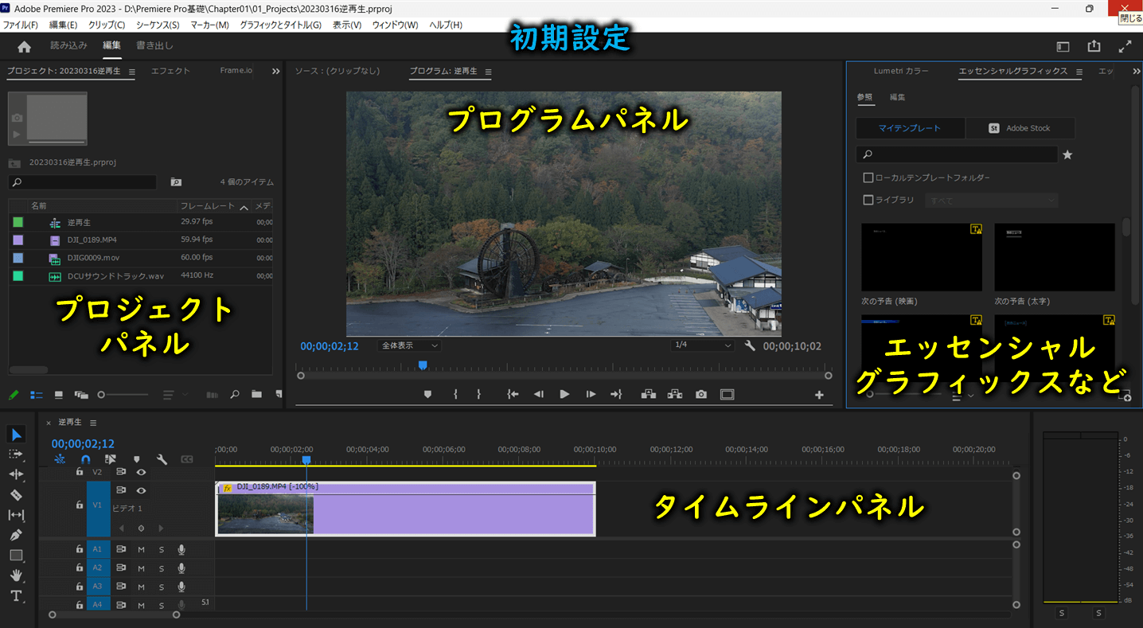Select the Ripple Edit tool
The image size is (1143, 628).
point(16,474)
